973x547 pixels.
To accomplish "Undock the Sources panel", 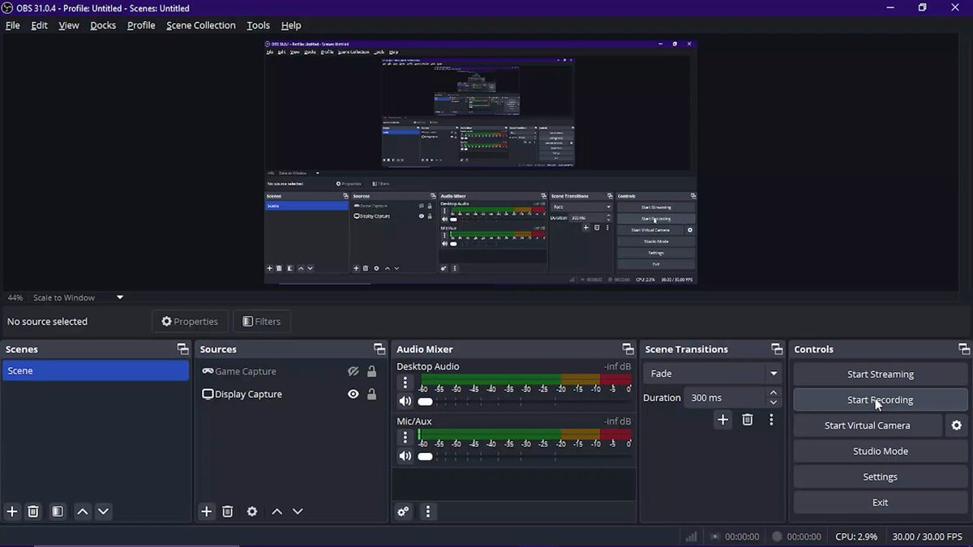I will click(379, 349).
